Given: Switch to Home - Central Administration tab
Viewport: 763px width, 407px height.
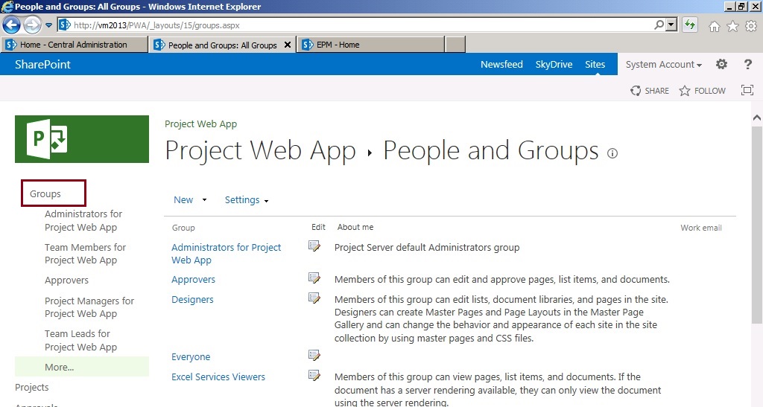Looking at the screenshot, I should point(73,45).
